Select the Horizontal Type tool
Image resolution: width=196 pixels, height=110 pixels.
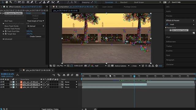pos(36,2)
